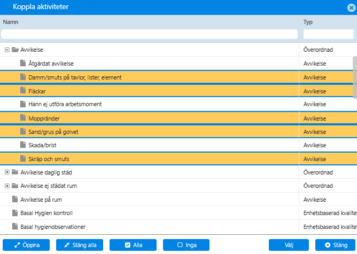Click the document icon beside Avvikelse på rum
Image resolution: width=357 pixels, height=254 pixels.
[15, 199]
